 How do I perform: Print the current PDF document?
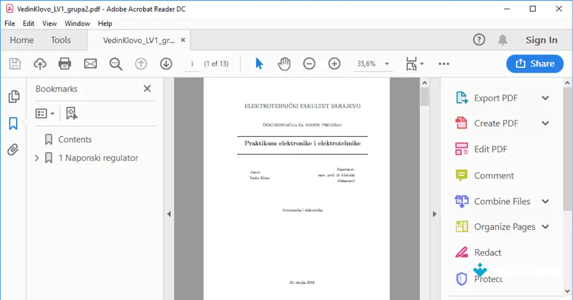click(x=65, y=64)
